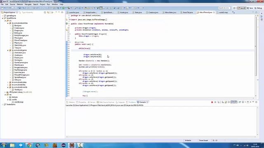Toggle Pin Console button
The image size is (264, 148).
(240, 102)
